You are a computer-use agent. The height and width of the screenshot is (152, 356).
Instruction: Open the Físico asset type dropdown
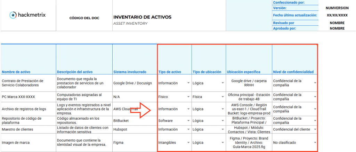click(188, 97)
